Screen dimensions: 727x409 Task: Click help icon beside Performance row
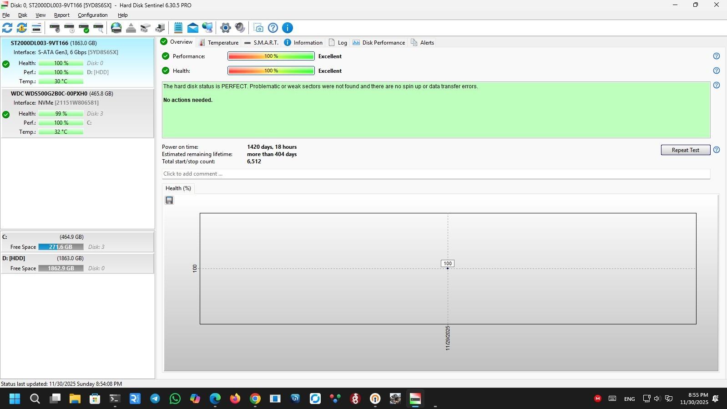point(717,56)
